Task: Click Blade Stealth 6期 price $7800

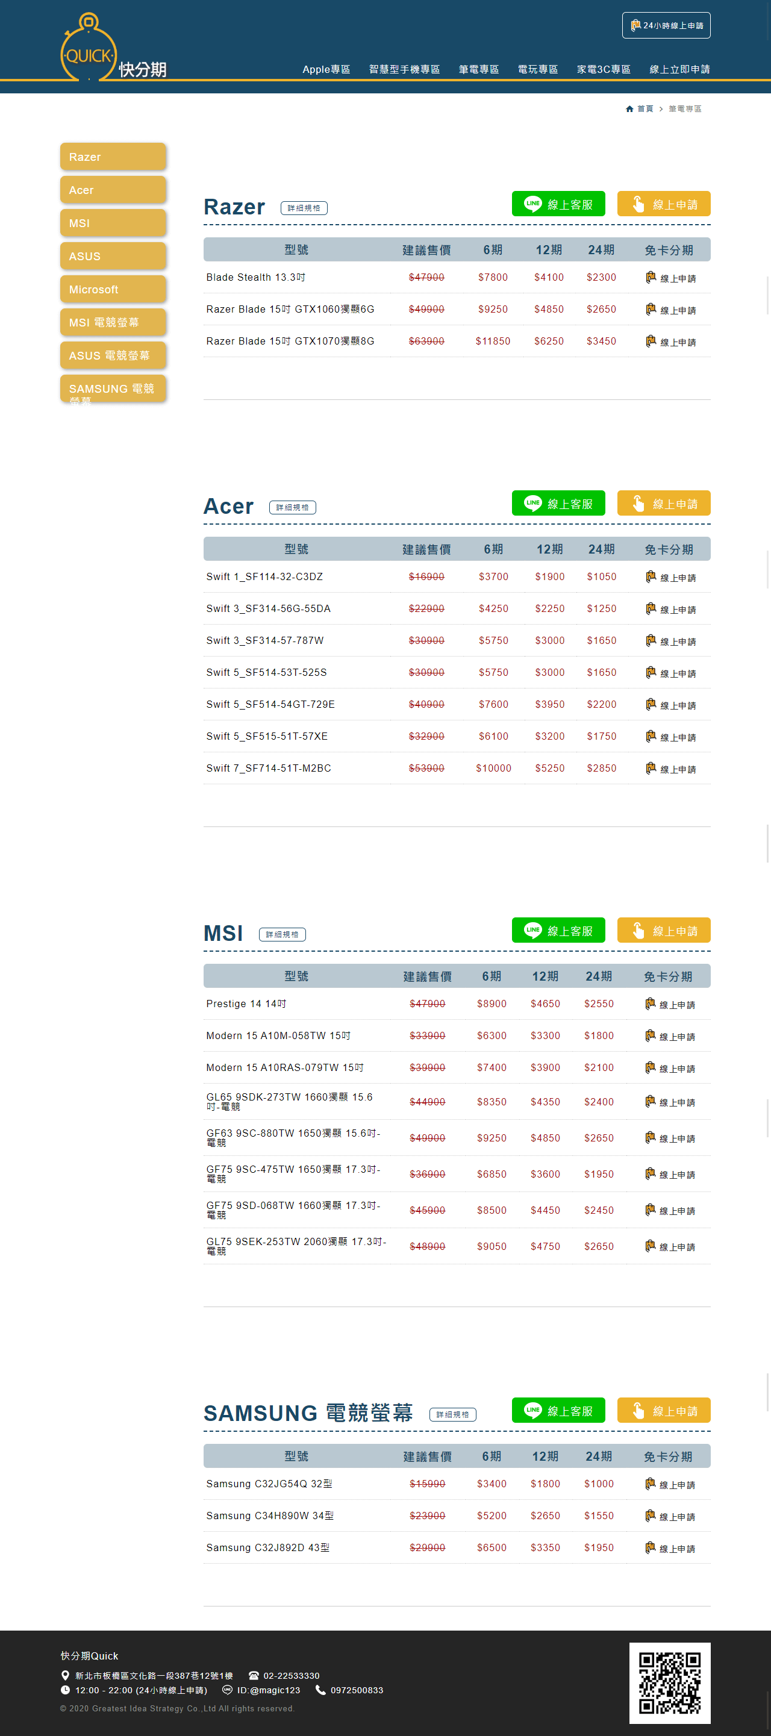Action: point(493,277)
